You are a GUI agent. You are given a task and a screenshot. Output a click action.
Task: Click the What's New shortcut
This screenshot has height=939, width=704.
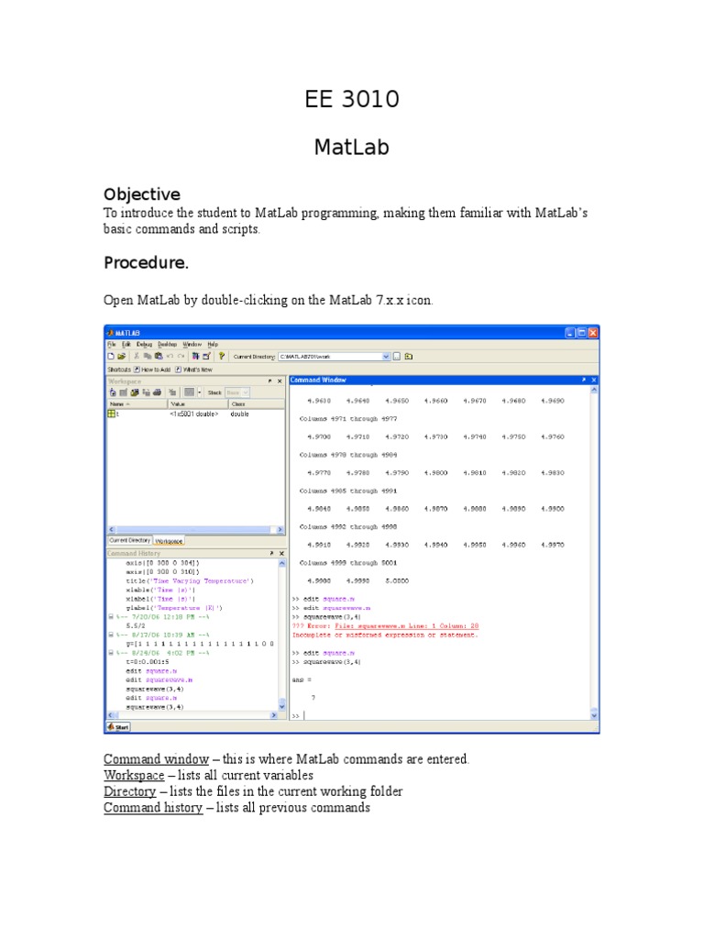tap(193, 370)
